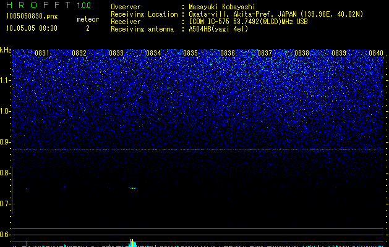
Task: Click the 0837 time marker
Action: (x=265, y=53)
